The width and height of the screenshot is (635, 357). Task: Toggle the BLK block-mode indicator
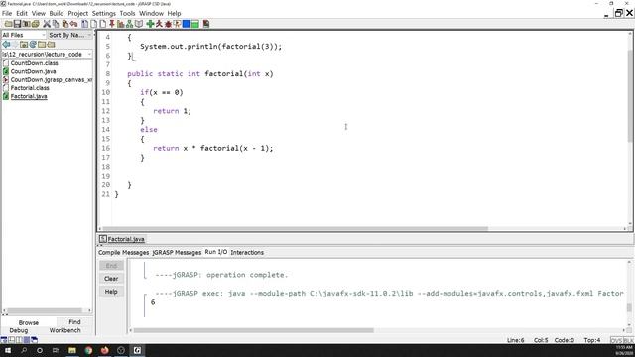[628, 340]
